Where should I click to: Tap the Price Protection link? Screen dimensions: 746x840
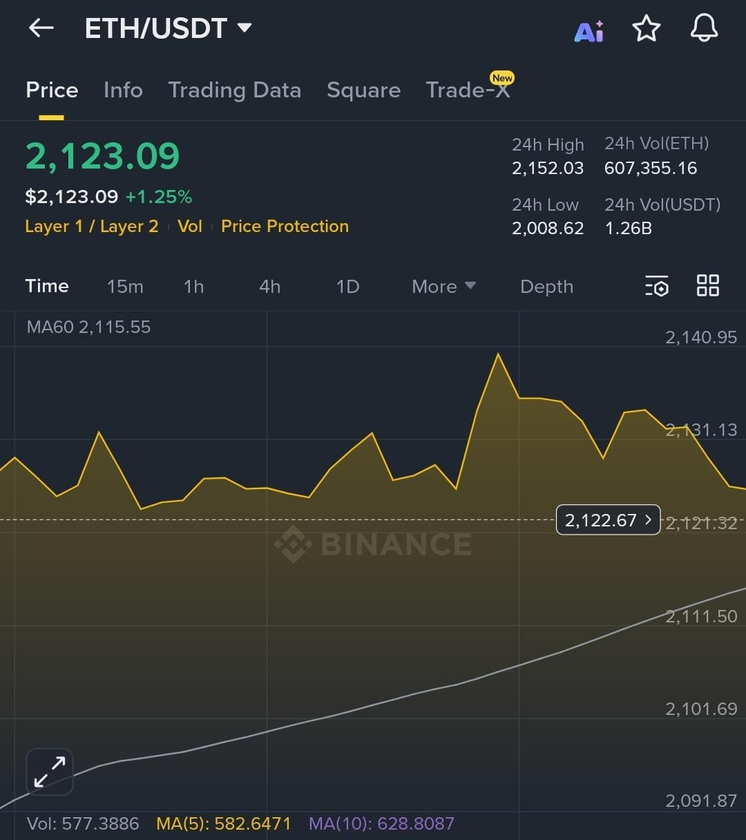coord(285,227)
